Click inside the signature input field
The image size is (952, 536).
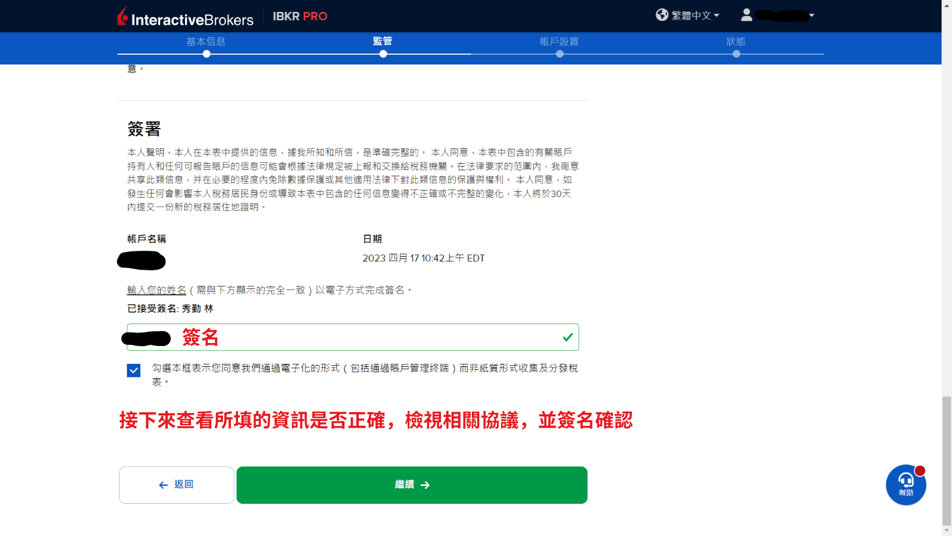351,336
